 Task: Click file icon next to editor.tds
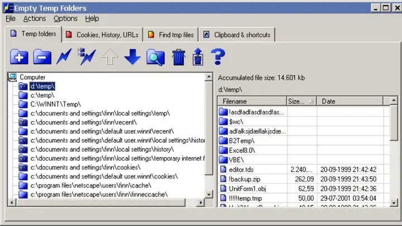click(223, 169)
